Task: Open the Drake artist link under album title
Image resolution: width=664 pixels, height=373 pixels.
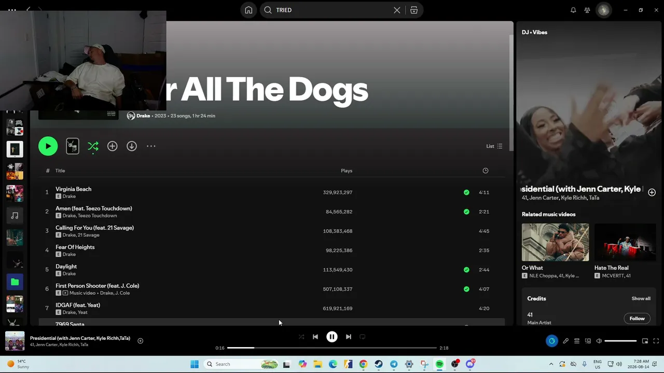Action: pos(143,116)
